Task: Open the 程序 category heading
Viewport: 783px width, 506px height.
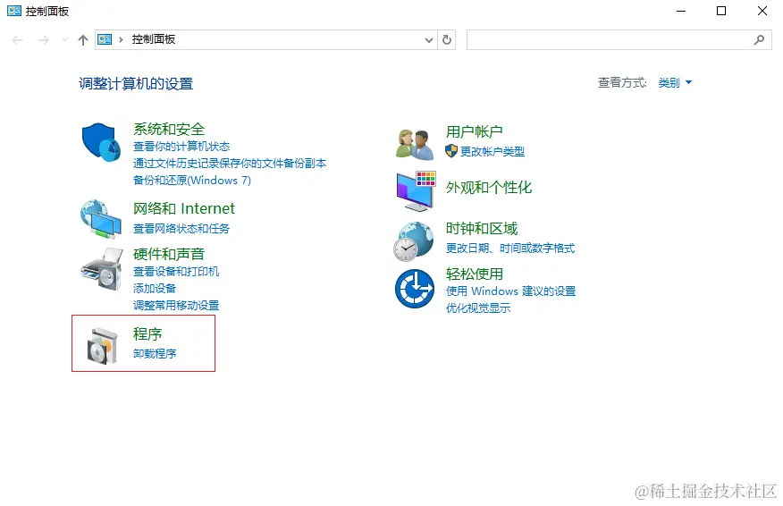Action: [x=147, y=333]
